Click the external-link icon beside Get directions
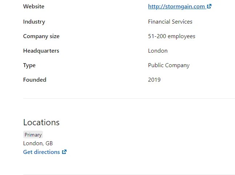The width and height of the screenshot is (235, 175). pyautogui.click(x=64, y=152)
